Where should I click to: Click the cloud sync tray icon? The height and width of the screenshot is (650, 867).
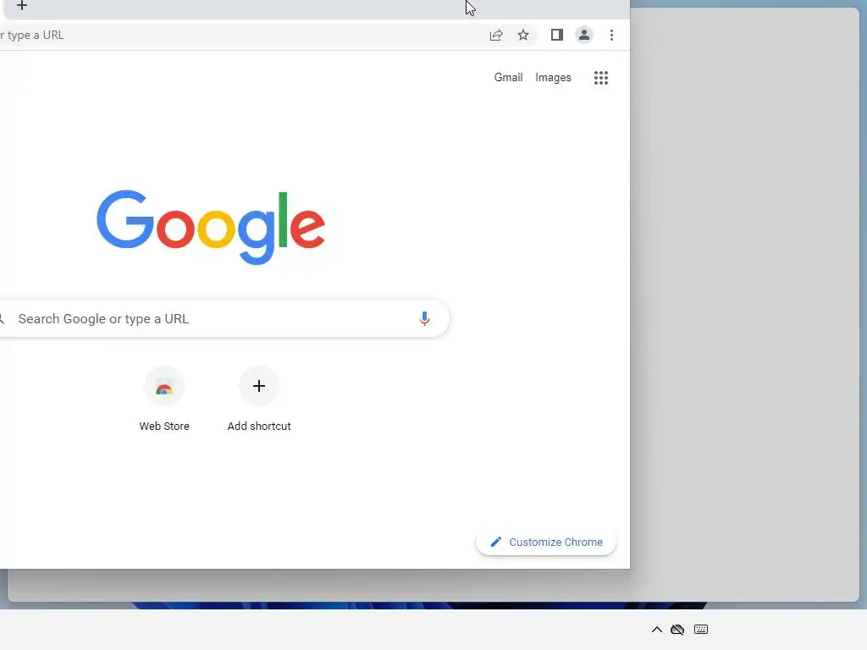tap(677, 630)
